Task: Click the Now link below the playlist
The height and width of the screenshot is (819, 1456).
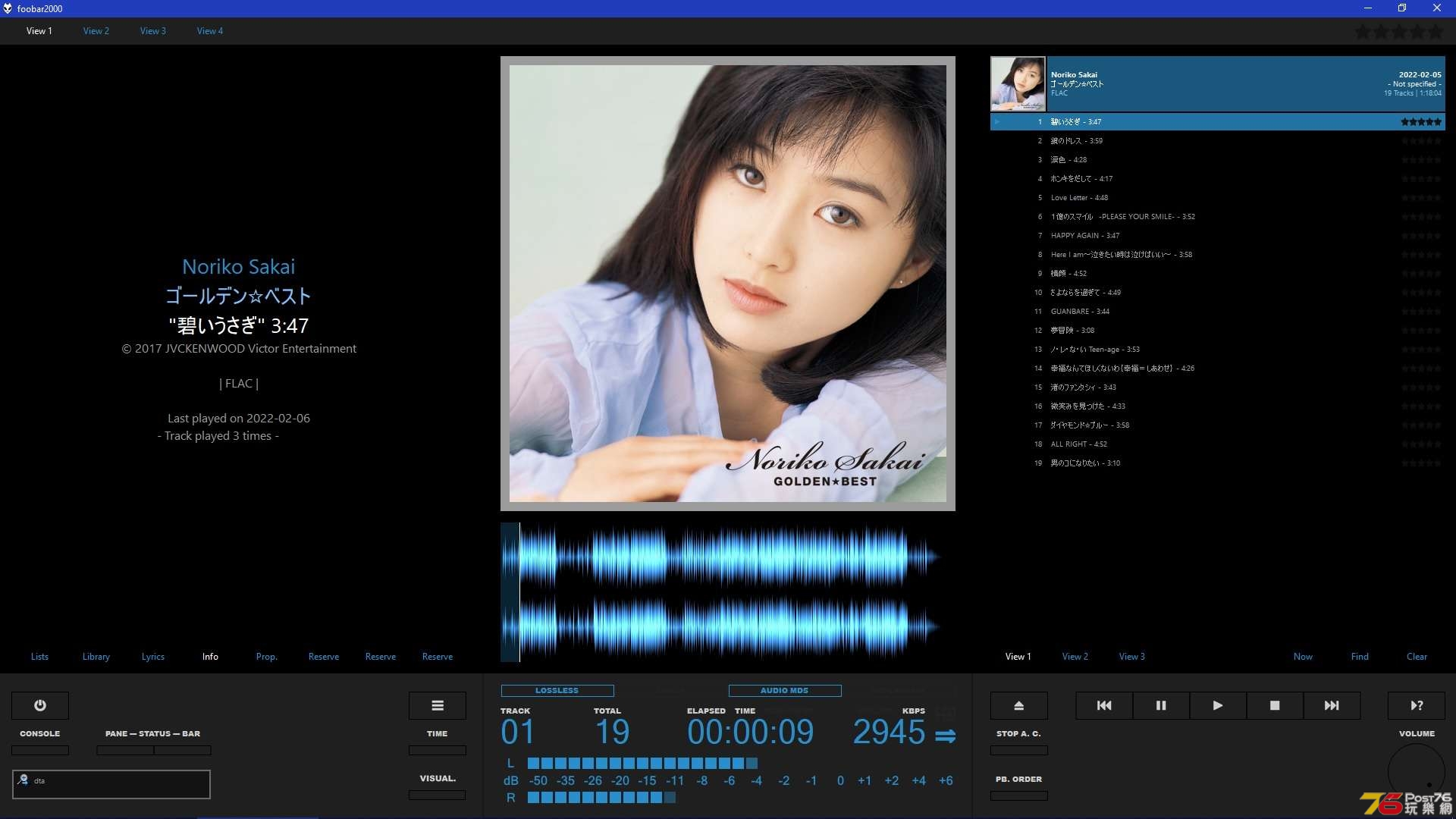Action: [x=1303, y=657]
